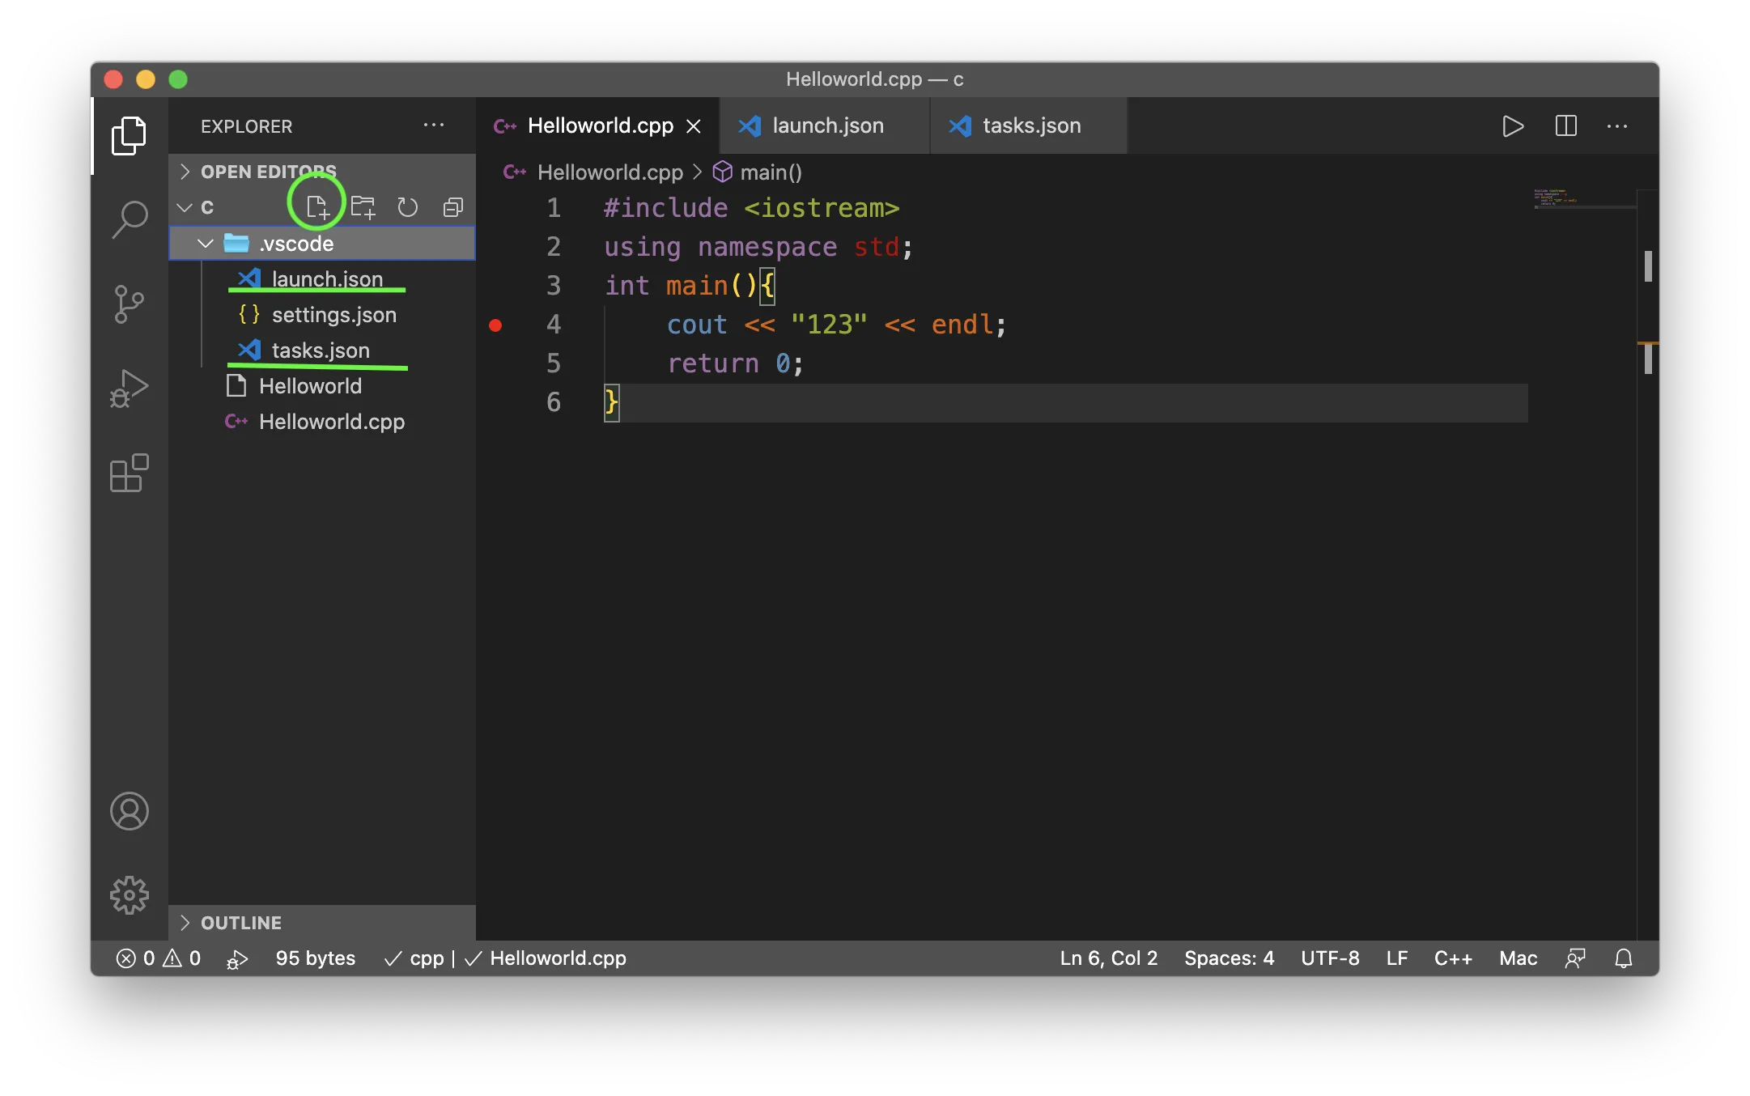
Task: Click the New File icon in explorer
Action: [x=317, y=207]
